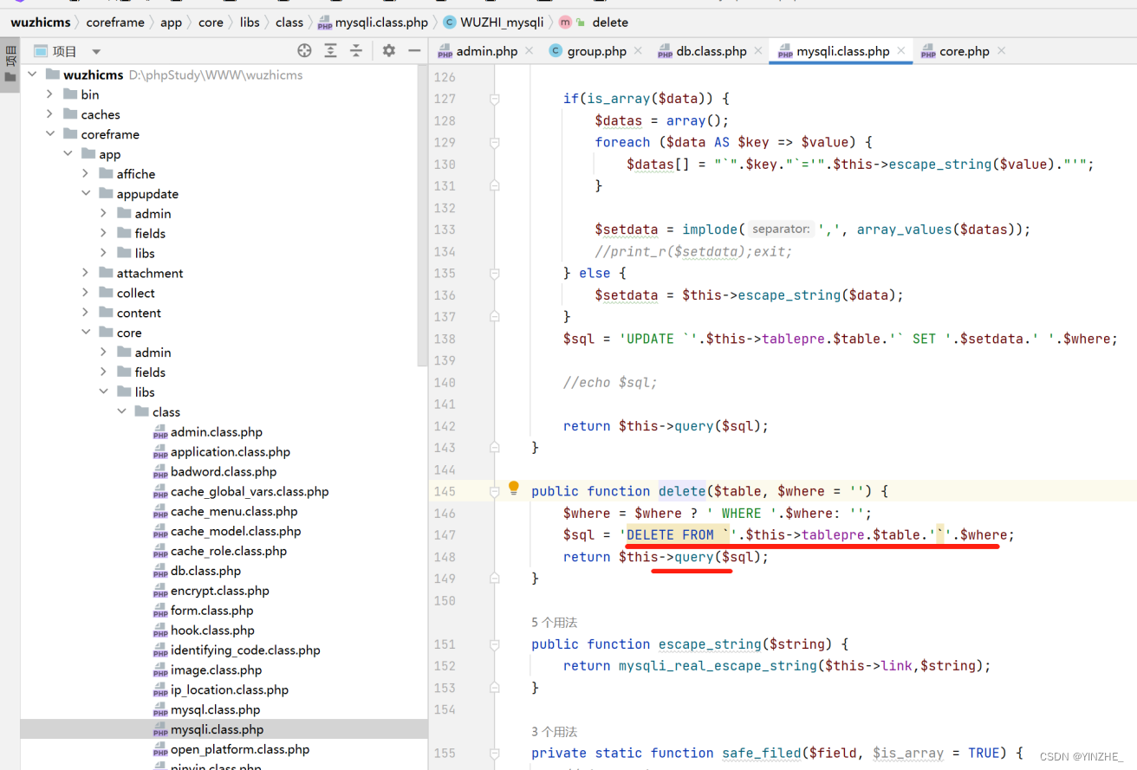Open the project view dropdown
The image size is (1137, 770).
pos(96,52)
